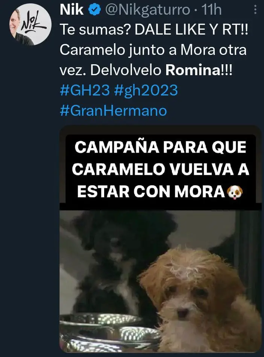Click the caption line 'CAMPAÑA PARA QUE'
Viewport: 264px width, 357px height.
pyautogui.click(x=161, y=148)
